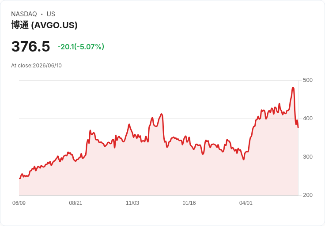Click the current price 376.5
Viewport: 325px width, 226px height.
[30, 46]
